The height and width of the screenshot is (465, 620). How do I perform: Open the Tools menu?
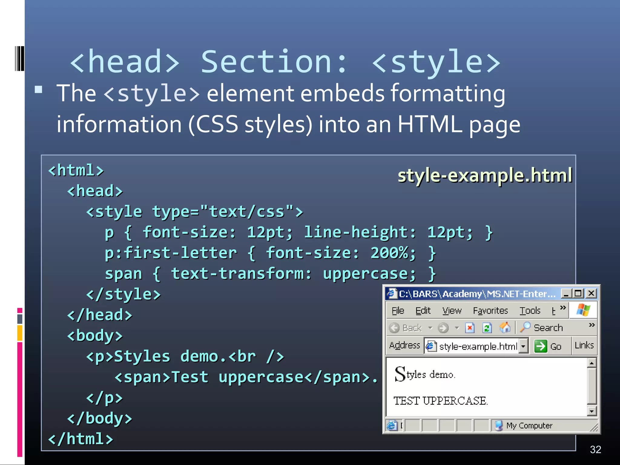(530, 311)
